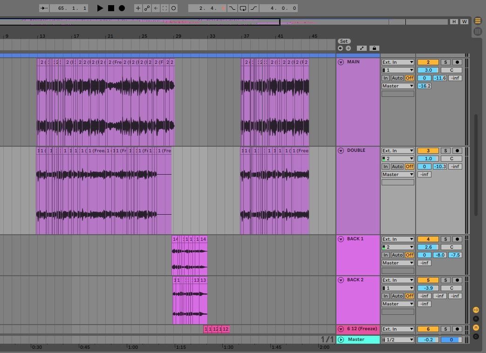The image size is (486, 353).
Task: Switch to Arrangement view selector icon
Action: click(x=478, y=21)
